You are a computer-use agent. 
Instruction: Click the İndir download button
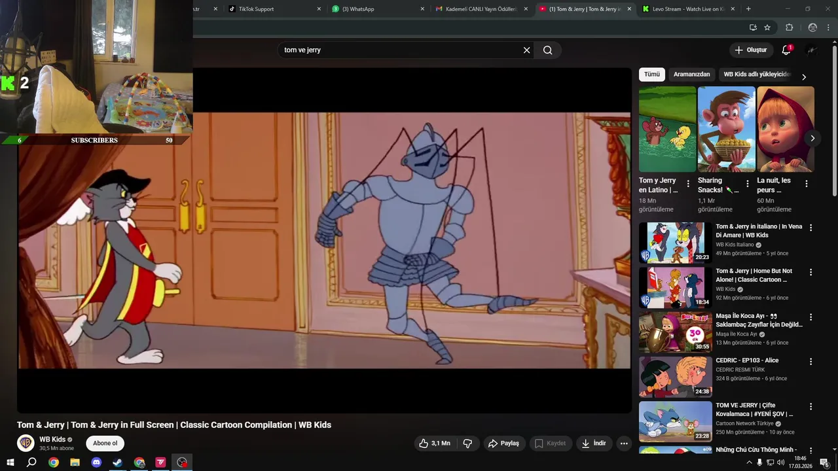593,444
